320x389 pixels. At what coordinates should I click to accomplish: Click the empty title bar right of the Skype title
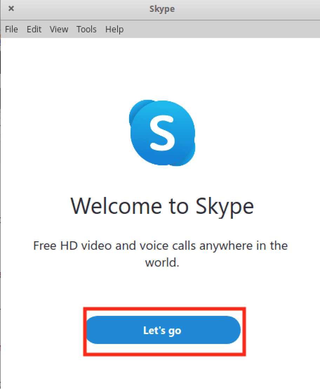pos(246,9)
